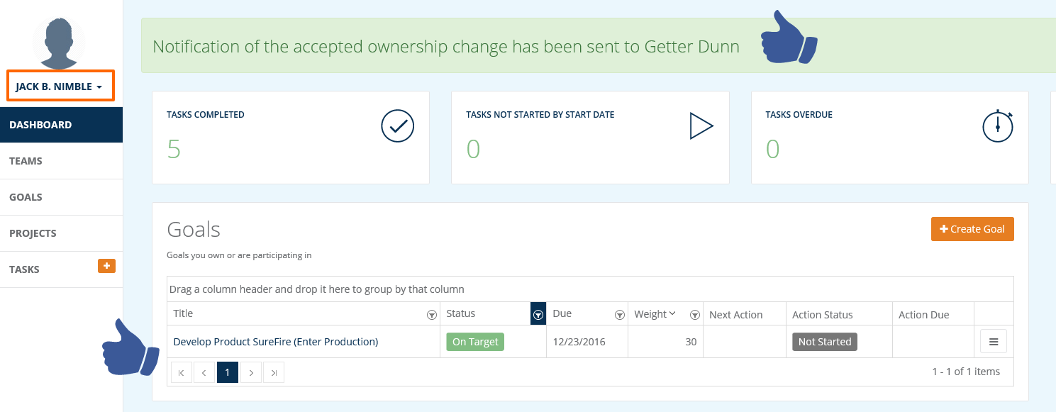
Task: Click the column grouping drop area
Action: click(590, 289)
